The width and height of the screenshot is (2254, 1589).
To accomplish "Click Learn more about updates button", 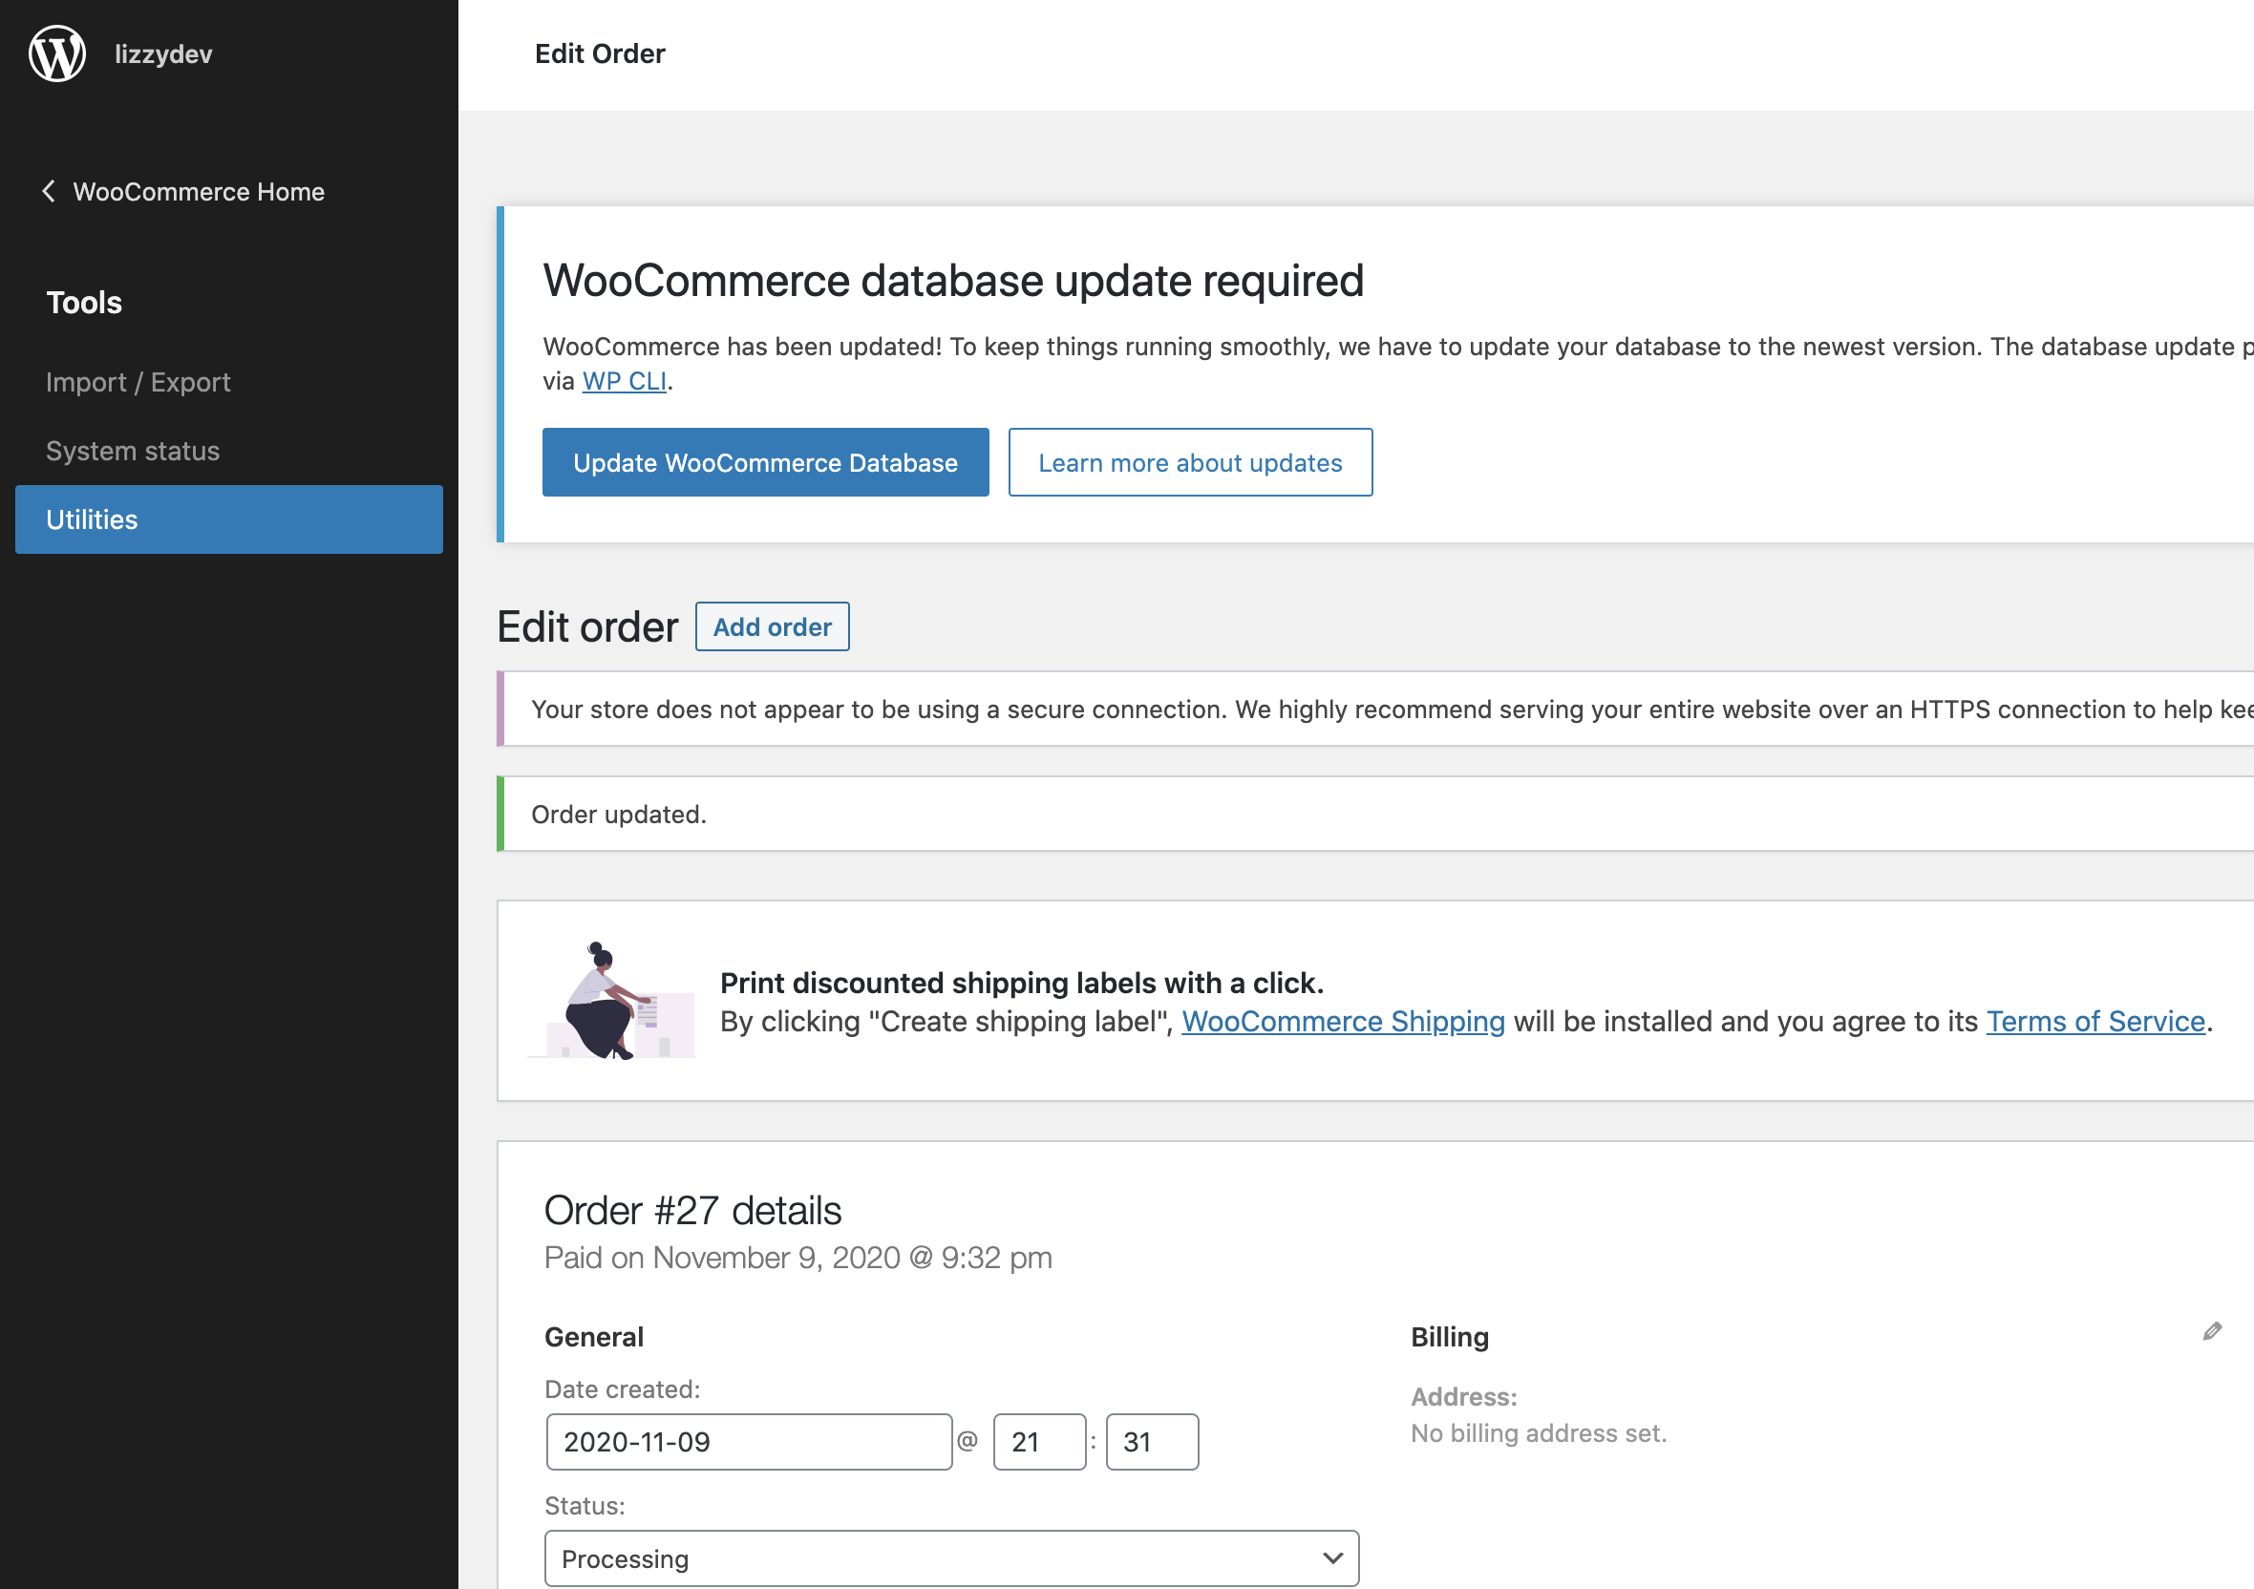I will point(1190,462).
